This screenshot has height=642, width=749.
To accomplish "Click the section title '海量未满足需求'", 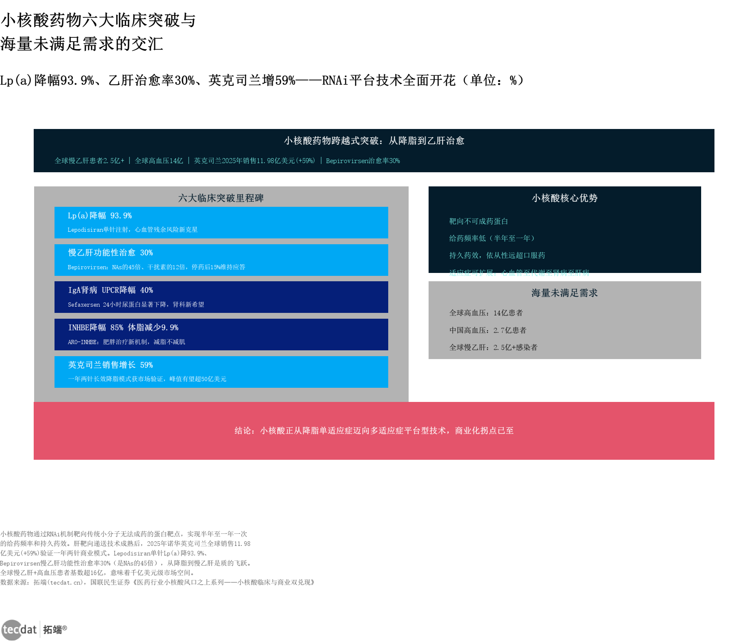I will (x=565, y=293).
